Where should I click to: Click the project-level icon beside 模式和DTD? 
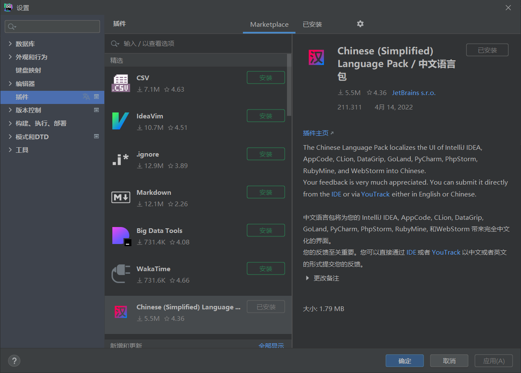click(x=96, y=136)
